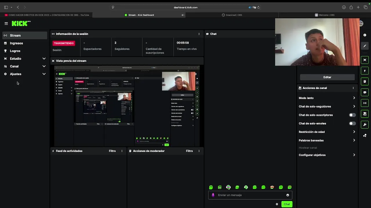This screenshot has height=208, width=371.
Task: Open Modo lento options arrow
Action: (x=354, y=98)
